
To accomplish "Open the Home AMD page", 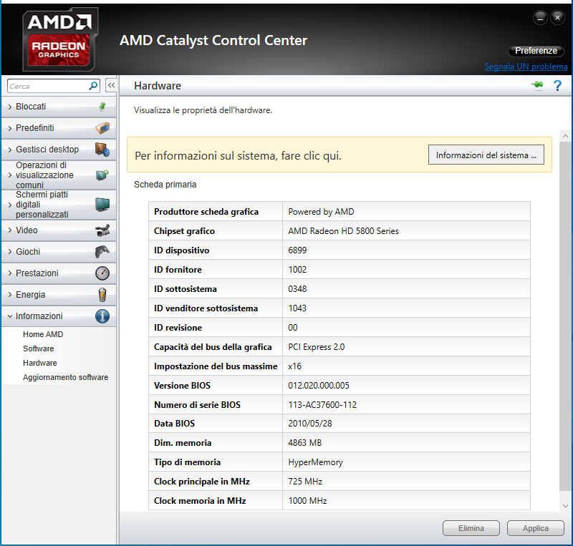I will 43,334.
